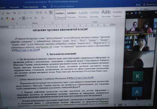Screen dimensions: 157x109
Task: Click the clear formatting eraser icon
Action: [x=14, y=13]
